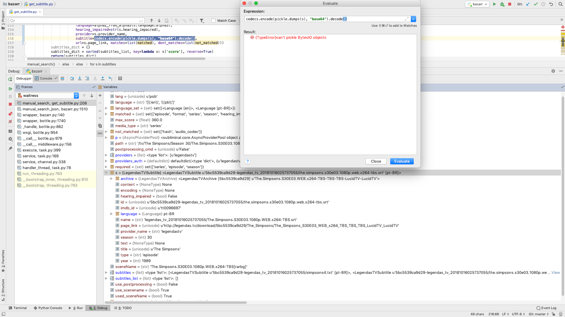
Task: Click Step Out in debugger toolbar
Action: [x=103, y=78]
